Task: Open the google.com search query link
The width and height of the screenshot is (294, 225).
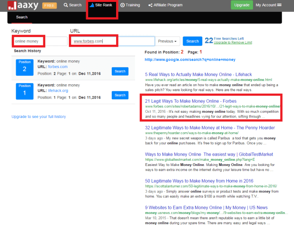Action: [x=190, y=59]
